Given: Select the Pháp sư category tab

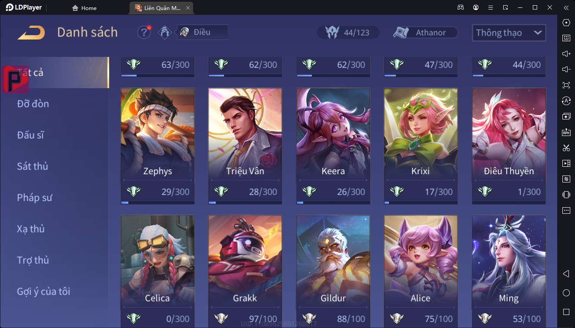Looking at the screenshot, I should 35,198.
